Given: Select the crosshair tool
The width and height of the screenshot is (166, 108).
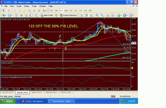Looking at the screenshot, I should click(9, 10).
